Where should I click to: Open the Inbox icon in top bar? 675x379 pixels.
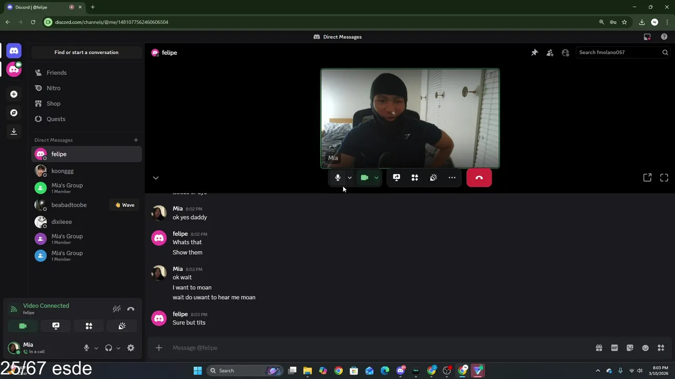pos(647,37)
